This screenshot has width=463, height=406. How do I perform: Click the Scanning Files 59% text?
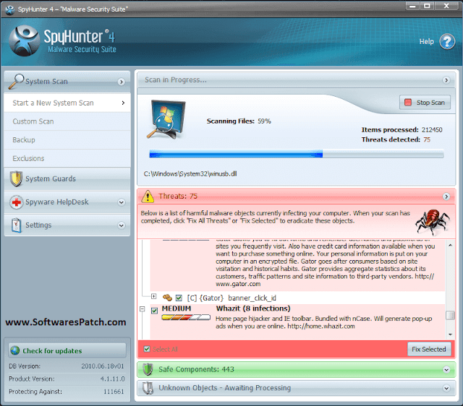[239, 121]
